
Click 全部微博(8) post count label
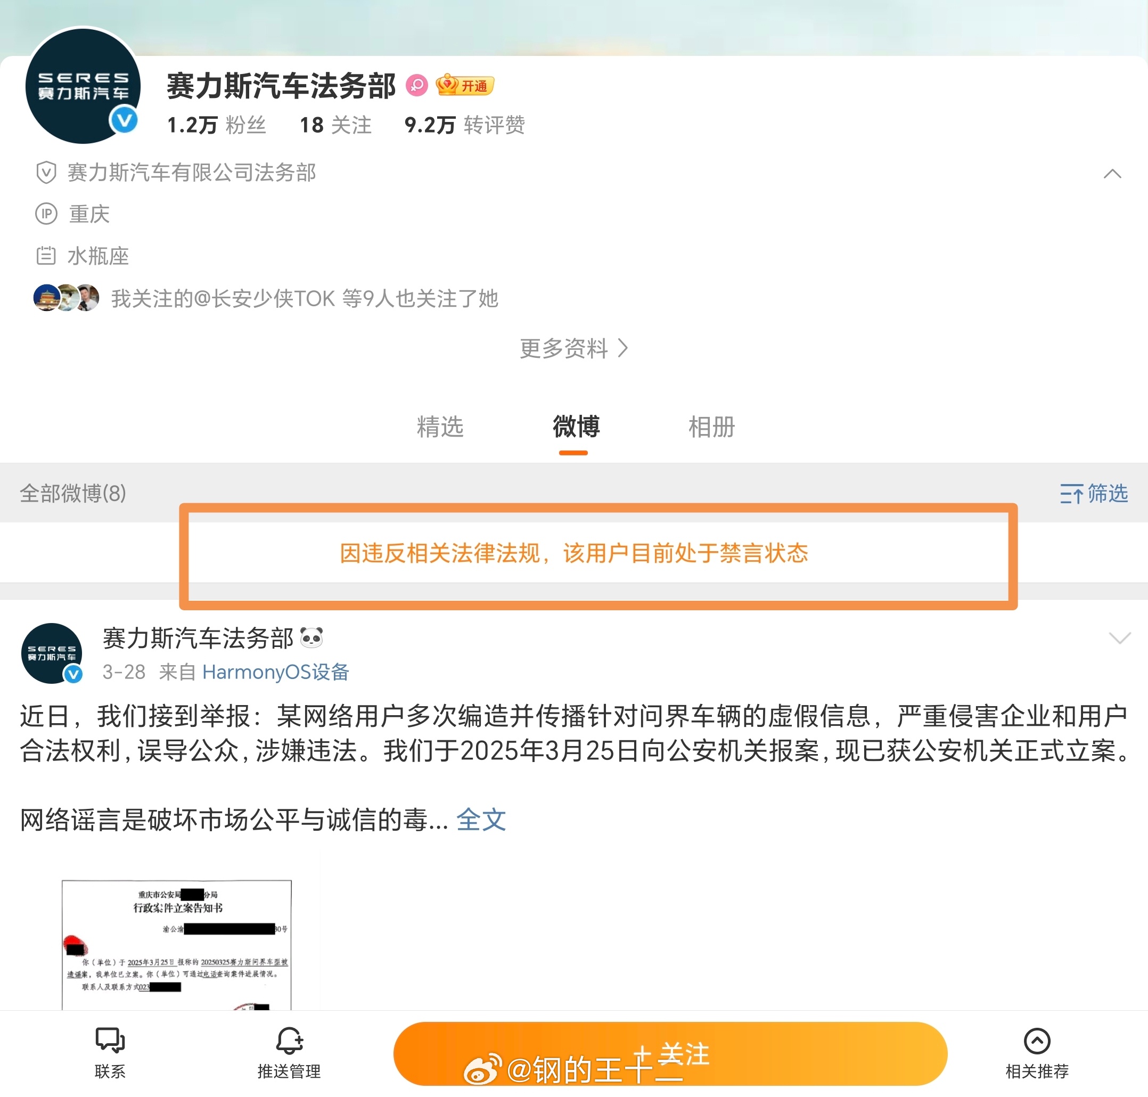(x=73, y=494)
